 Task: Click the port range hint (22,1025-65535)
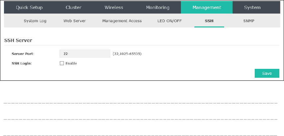127,54
